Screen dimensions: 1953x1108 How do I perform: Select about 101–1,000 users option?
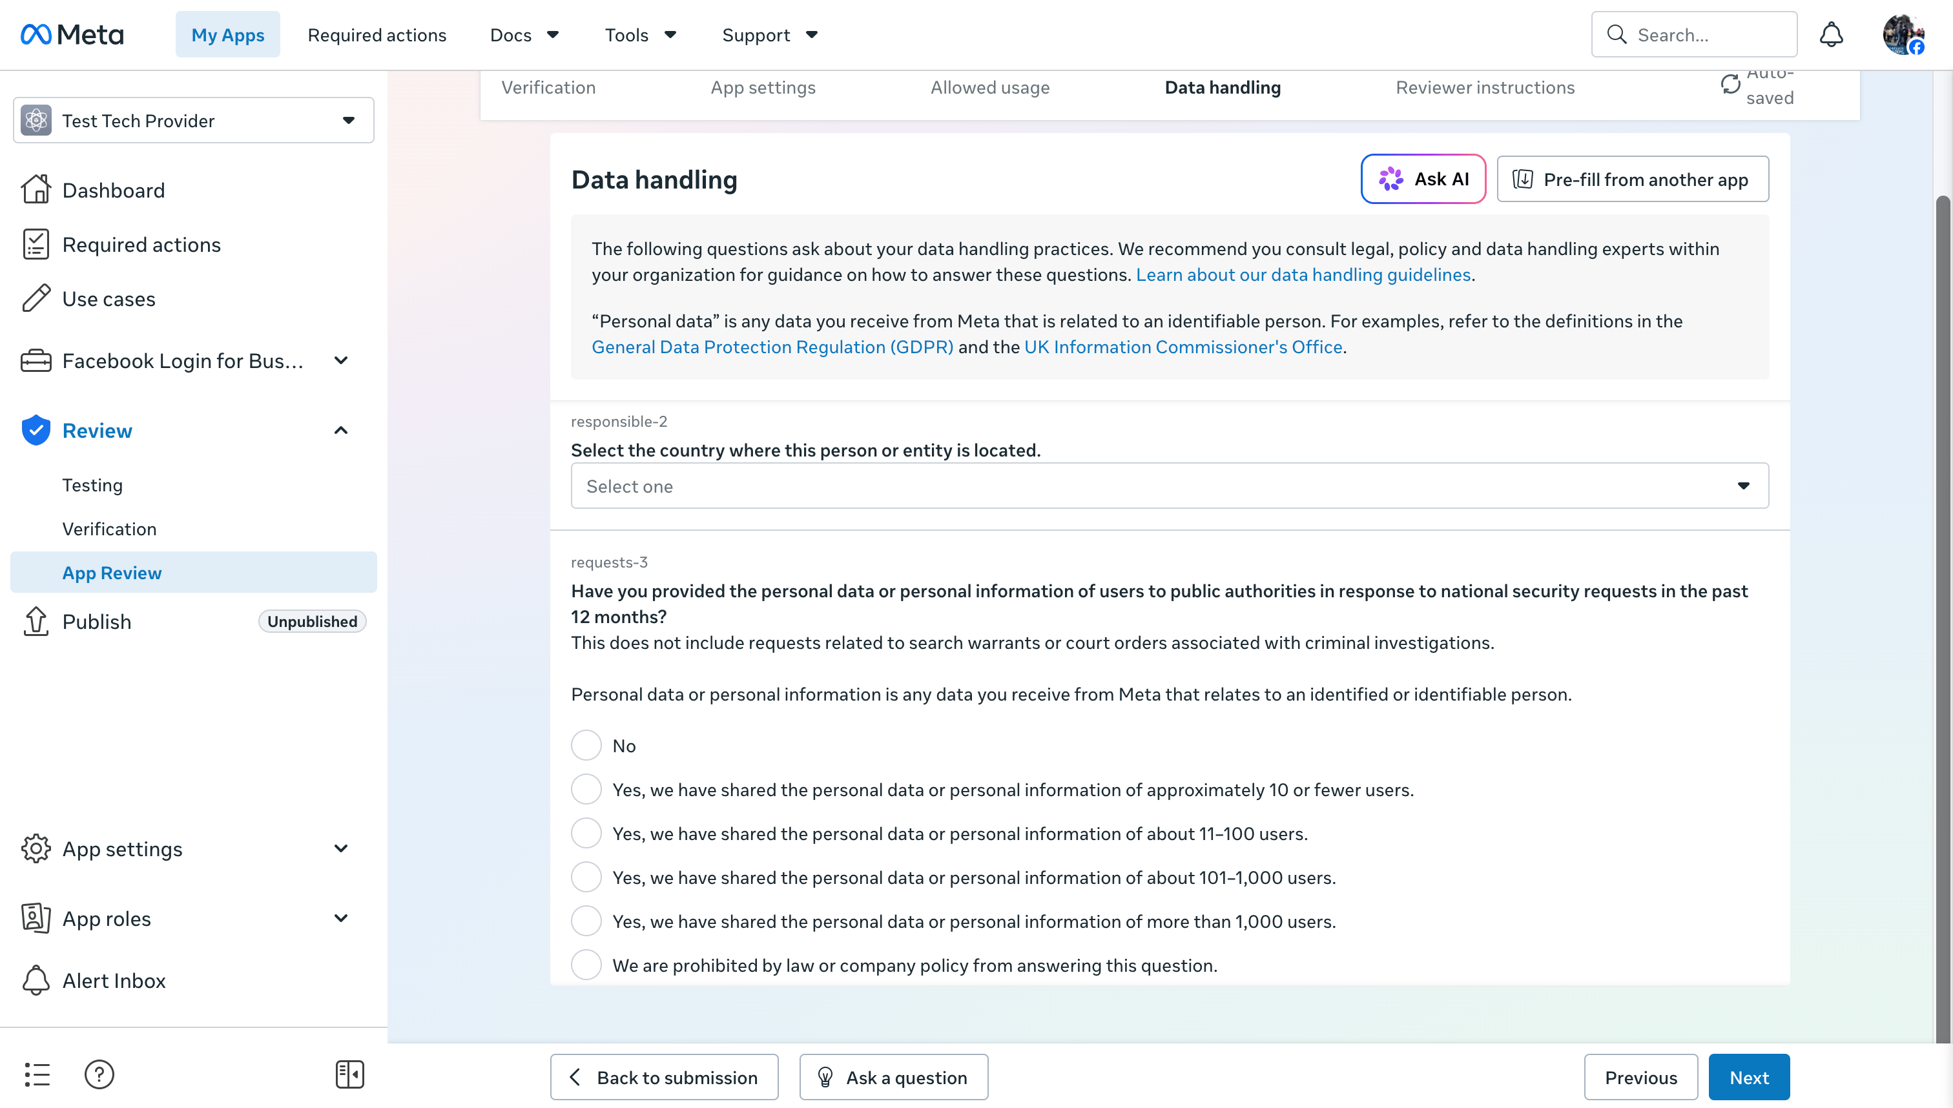tap(586, 877)
